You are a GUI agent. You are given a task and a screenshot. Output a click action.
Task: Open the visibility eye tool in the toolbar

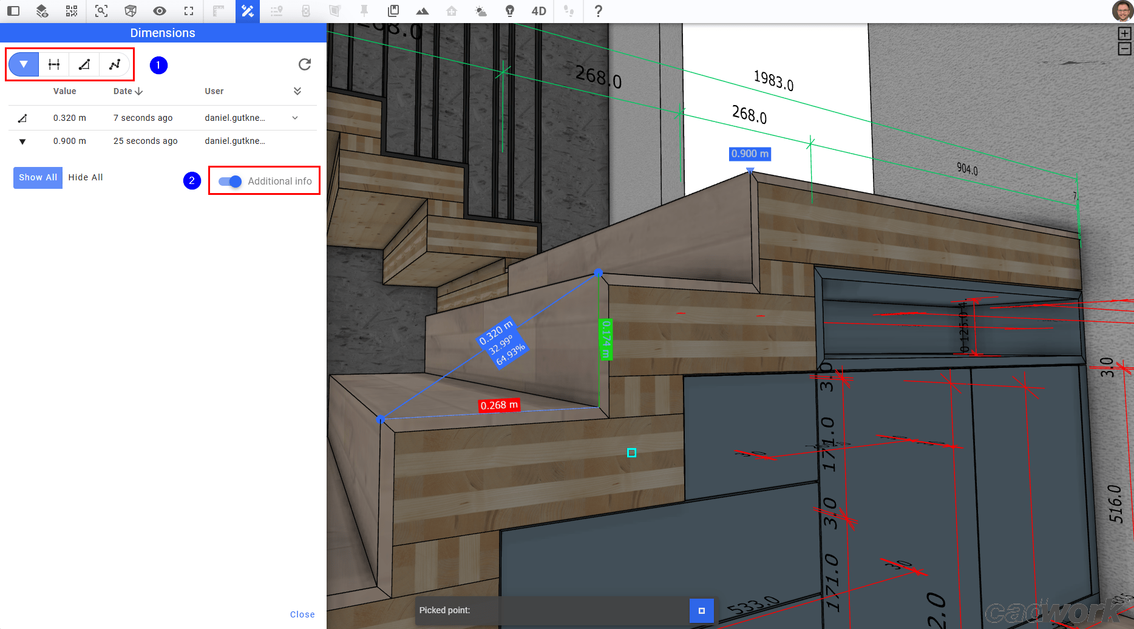[159, 11]
